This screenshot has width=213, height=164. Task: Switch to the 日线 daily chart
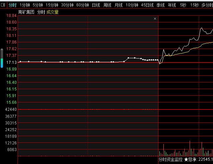pos(96,5)
